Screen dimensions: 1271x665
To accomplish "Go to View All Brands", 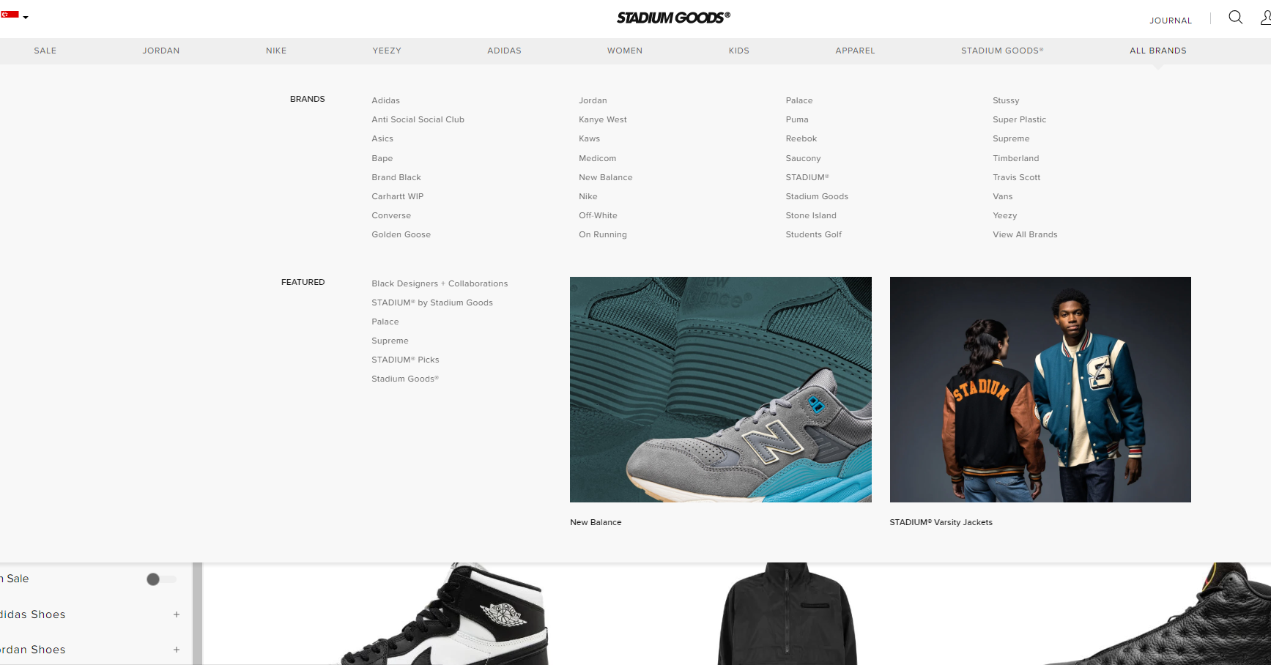I will tap(1025, 234).
